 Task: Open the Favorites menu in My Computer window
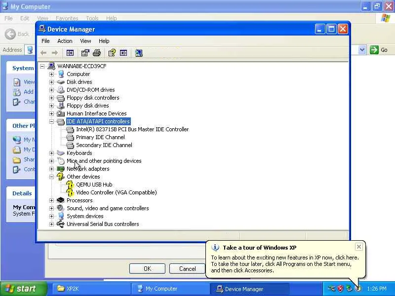click(67, 18)
